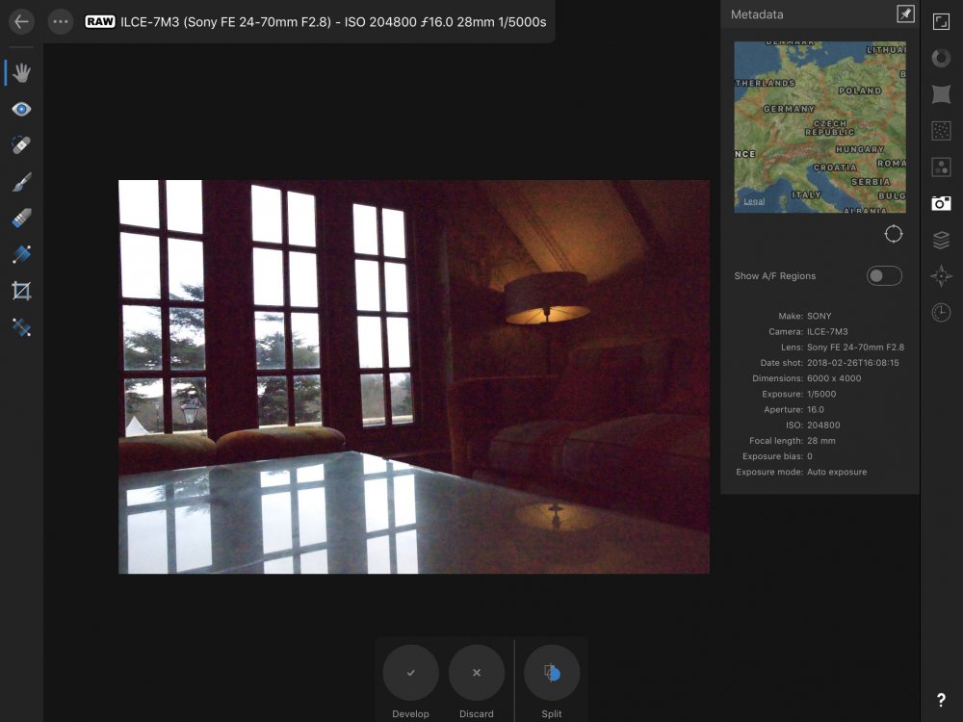The width and height of the screenshot is (963, 722).
Task: Toggle Show A/F Regions switch
Action: 884,275
